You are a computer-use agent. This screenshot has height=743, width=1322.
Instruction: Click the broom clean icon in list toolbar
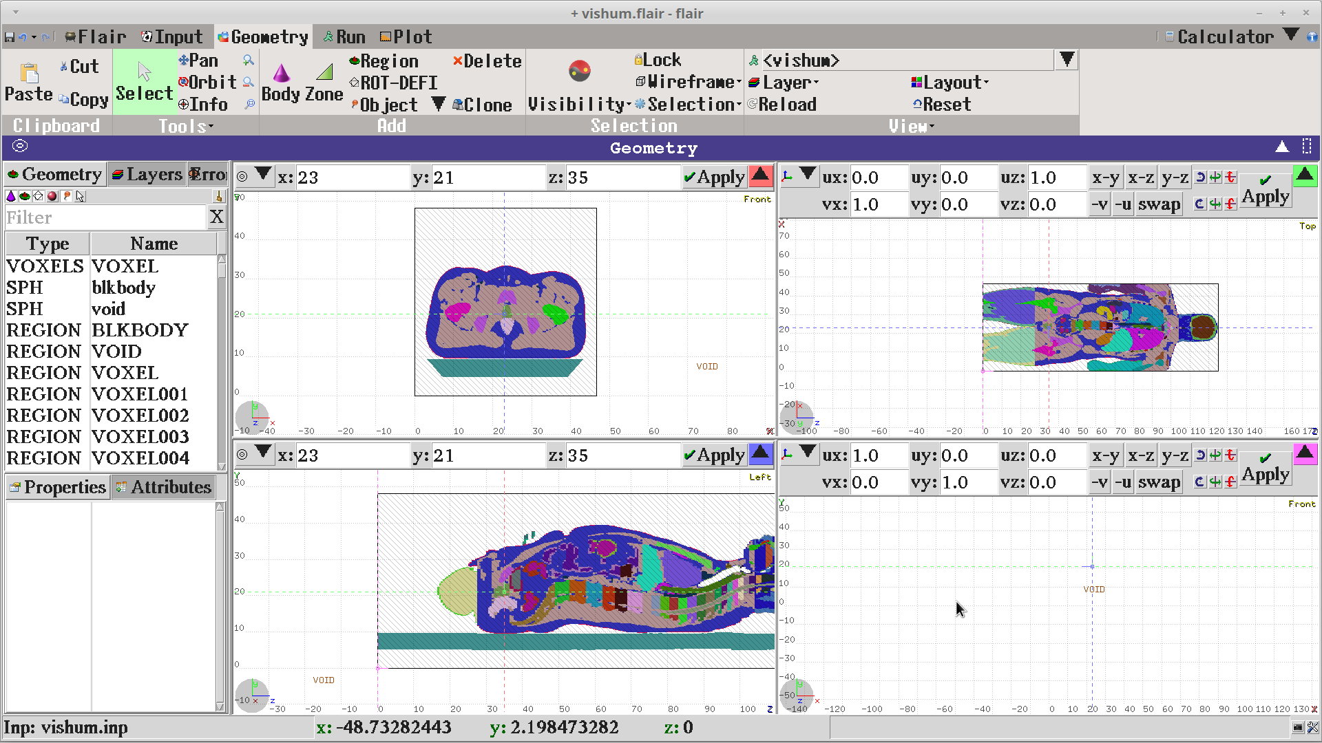coord(219,197)
